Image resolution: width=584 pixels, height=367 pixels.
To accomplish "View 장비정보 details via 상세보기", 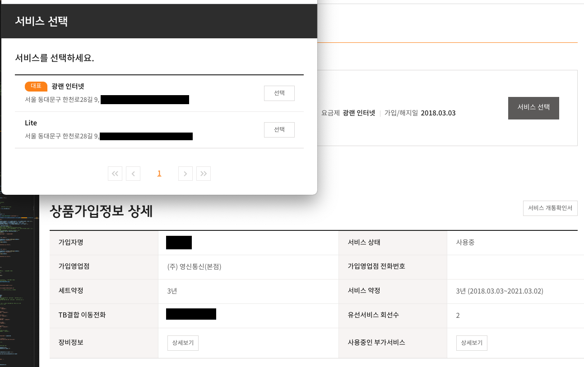I will click(x=183, y=343).
